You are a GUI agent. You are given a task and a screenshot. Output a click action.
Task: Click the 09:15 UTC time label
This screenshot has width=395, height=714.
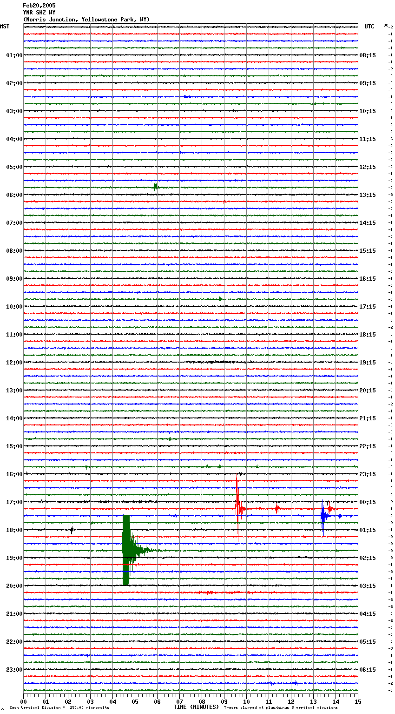pyautogui.click(x=368, y=83)
